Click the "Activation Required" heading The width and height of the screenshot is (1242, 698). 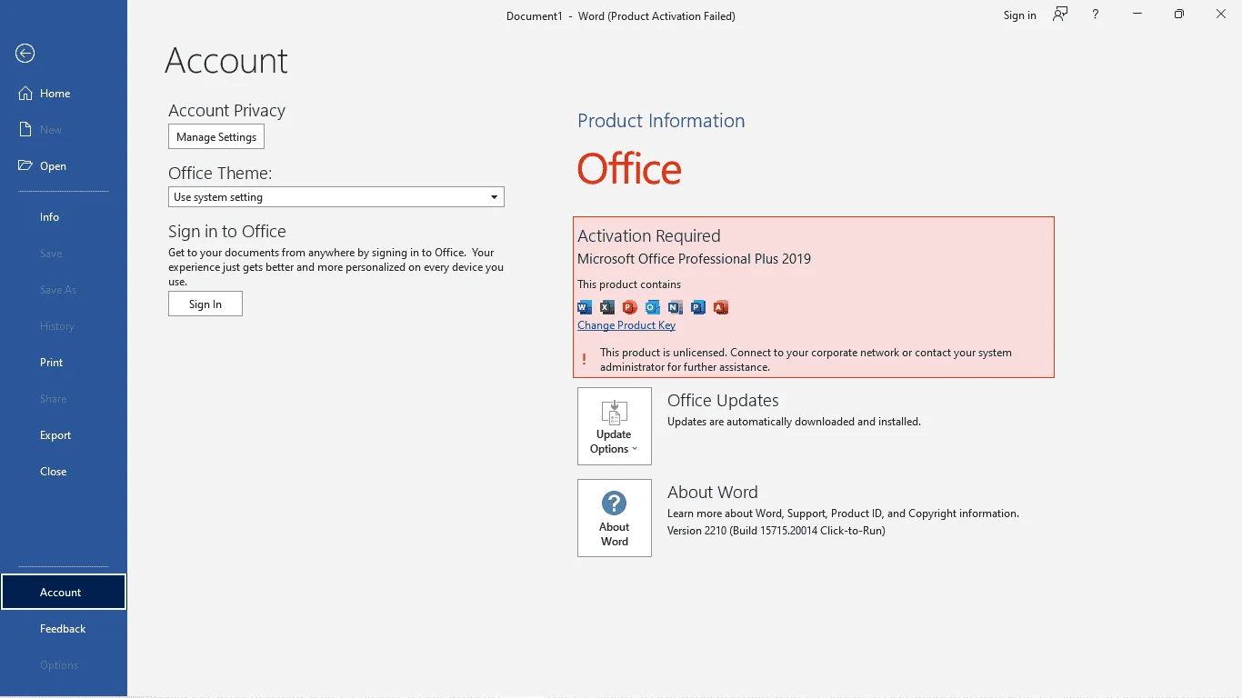click(x=649, y=236)
